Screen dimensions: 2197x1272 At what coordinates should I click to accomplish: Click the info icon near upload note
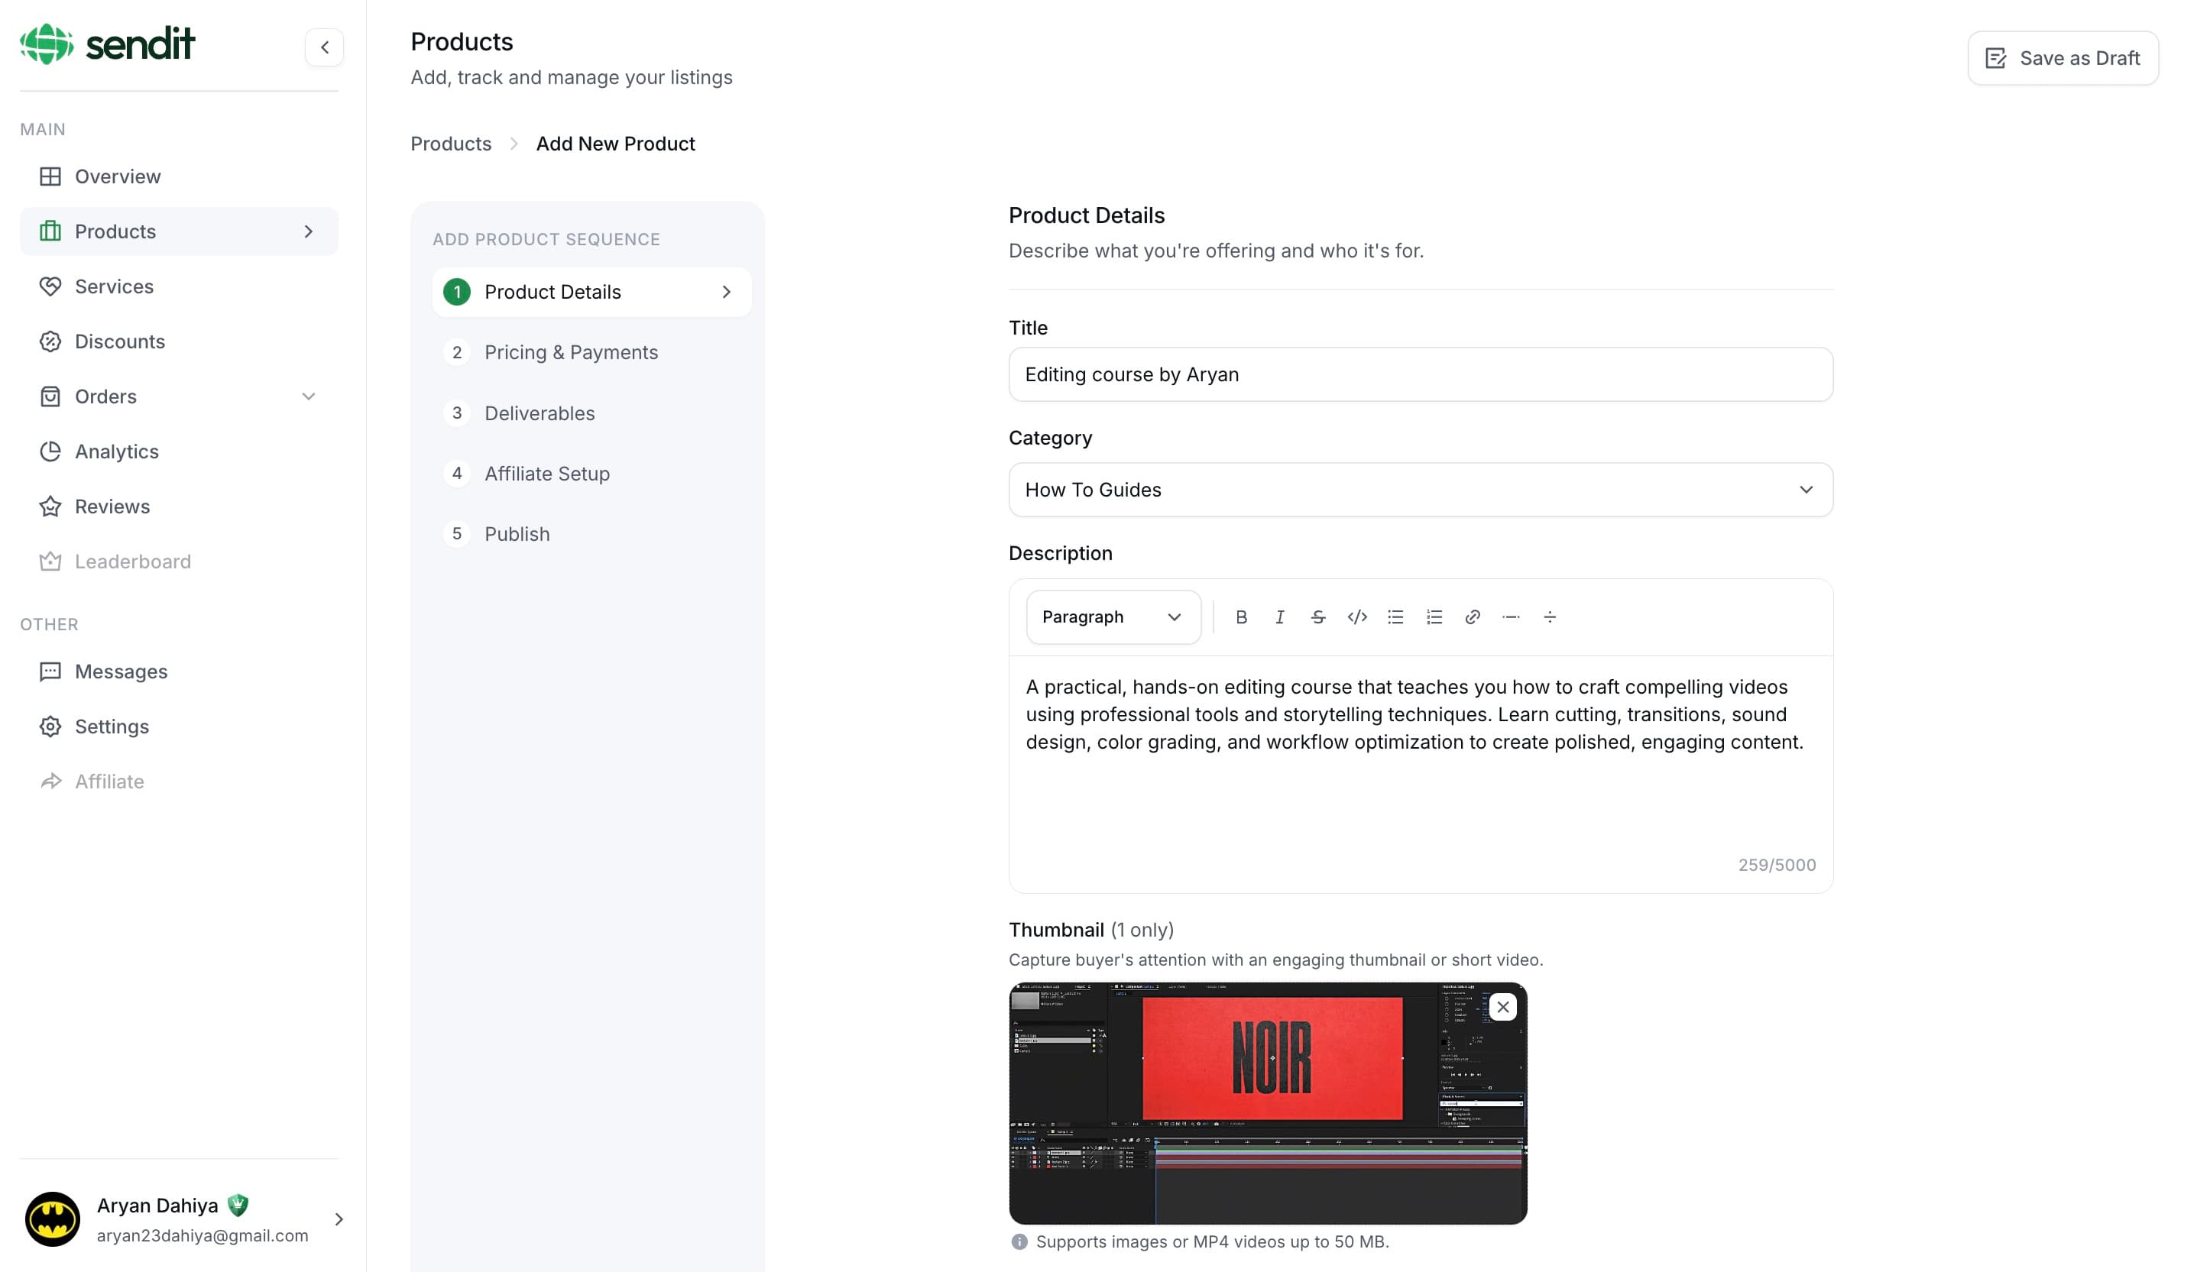pos(1019,1241)
